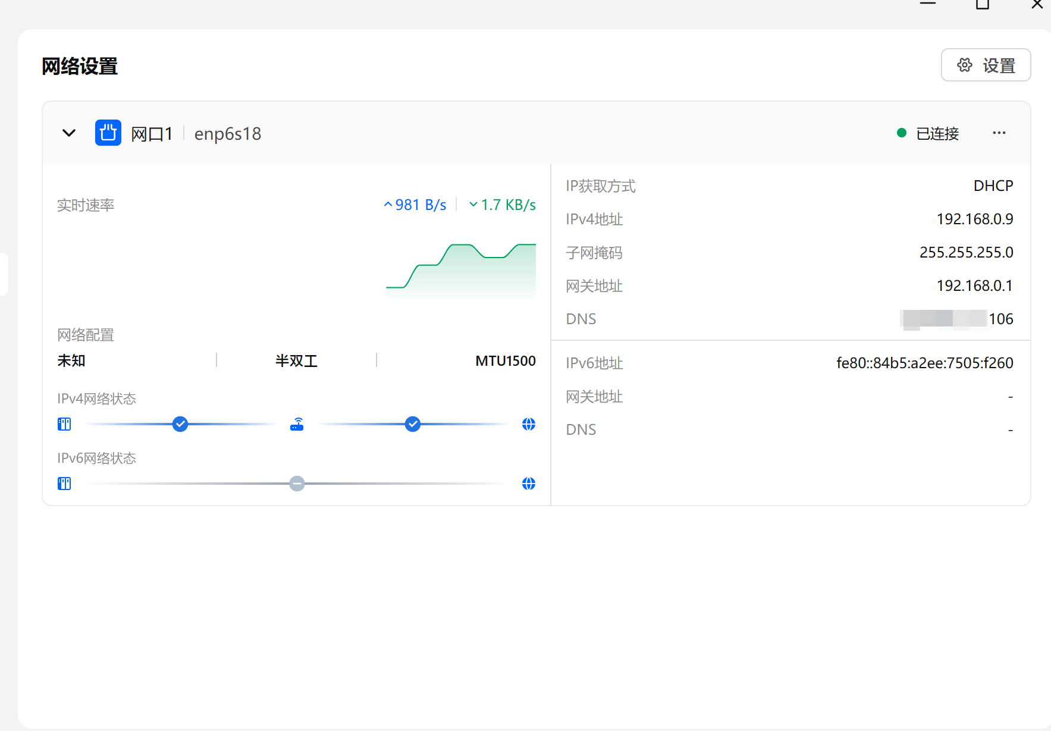This screenshot has width=1051, height=731.
Task: Click the download speed 1.7 KB/s indicator
Action: point(503,205)
